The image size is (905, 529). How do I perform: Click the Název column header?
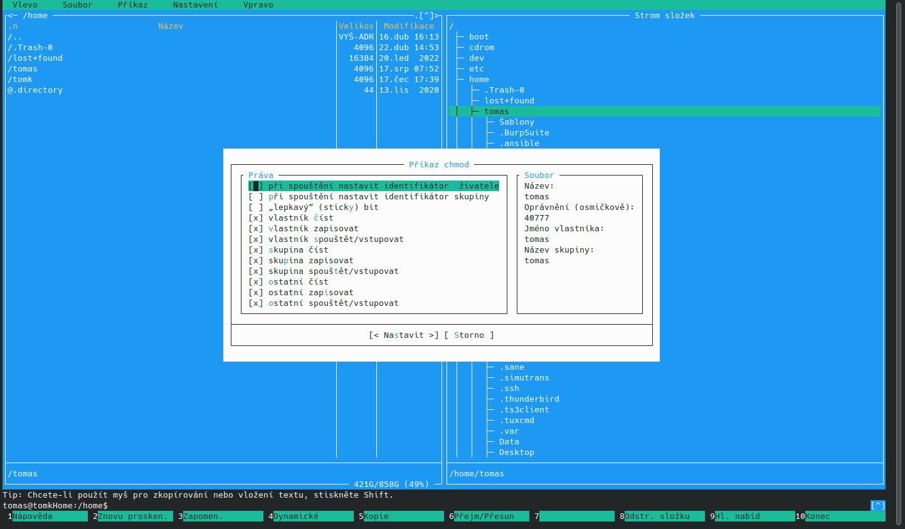(x=171, y=26)
